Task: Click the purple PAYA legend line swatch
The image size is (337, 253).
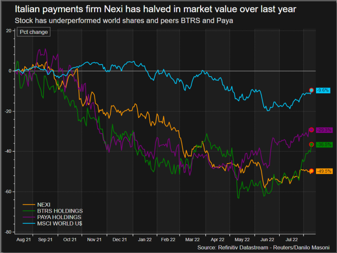Action: click(x=29, y=217)
